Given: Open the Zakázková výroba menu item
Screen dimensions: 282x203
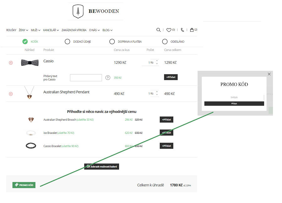Looking at the screenshot, I should click(x=74, y=30).
